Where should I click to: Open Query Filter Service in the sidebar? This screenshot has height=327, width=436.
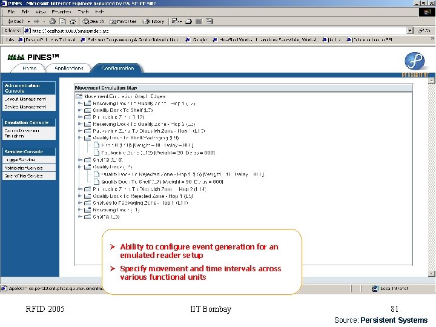point(29,176)
